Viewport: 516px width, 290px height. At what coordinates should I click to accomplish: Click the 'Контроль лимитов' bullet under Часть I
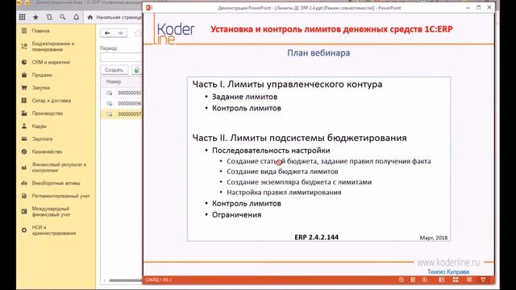coord(246,108)
